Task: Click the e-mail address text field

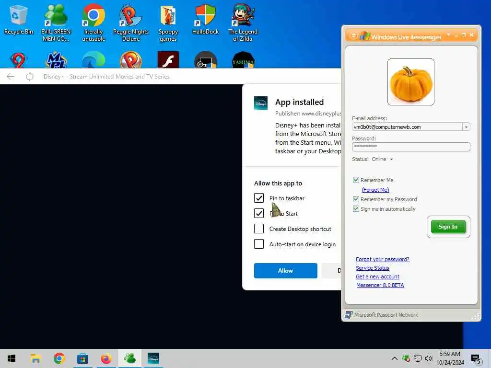Action: (x=407, y=127)
